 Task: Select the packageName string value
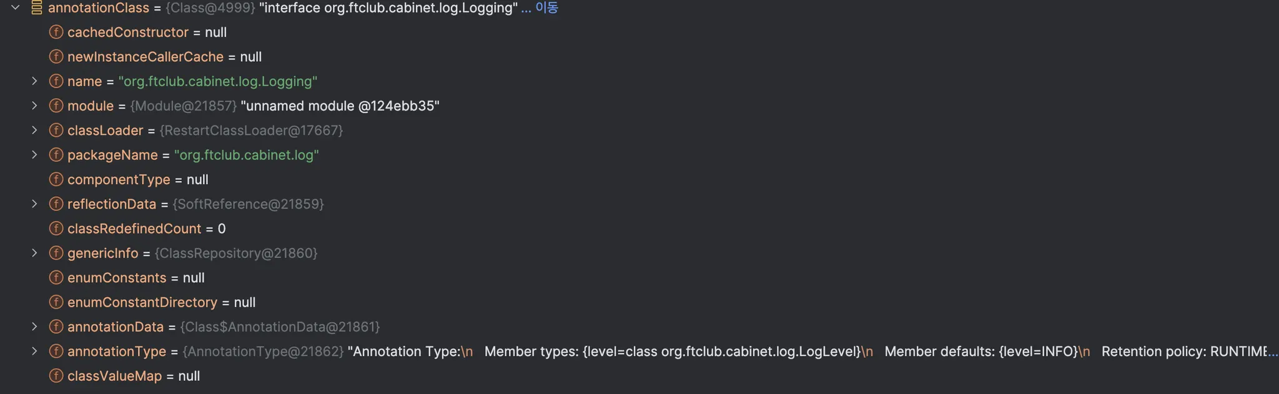click(x=246, y=155)
